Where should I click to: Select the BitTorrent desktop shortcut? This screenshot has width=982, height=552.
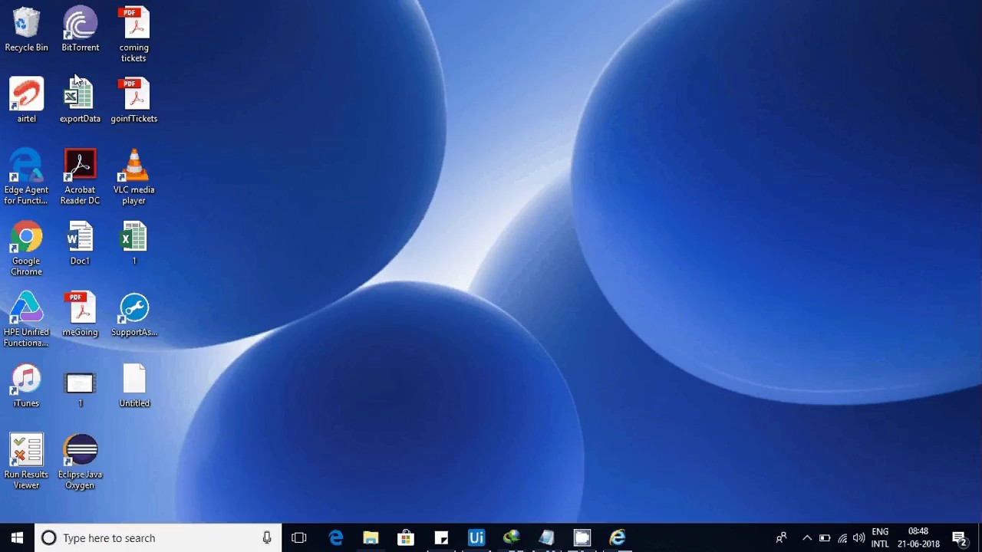coord(80,31)
